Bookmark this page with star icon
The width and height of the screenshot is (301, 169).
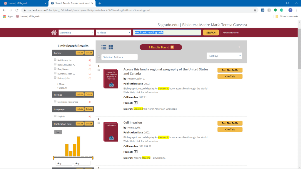[255, 10]
